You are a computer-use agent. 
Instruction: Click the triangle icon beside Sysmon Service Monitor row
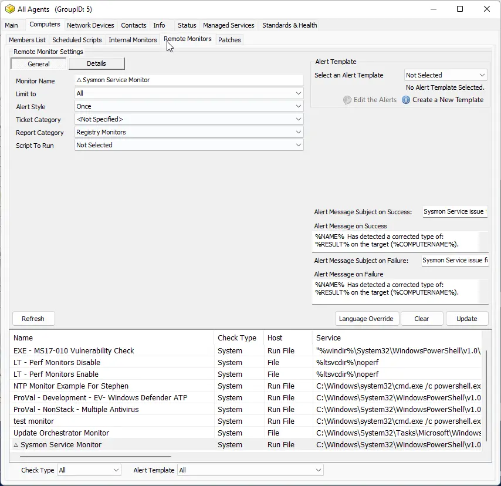(x=16, y=445)
